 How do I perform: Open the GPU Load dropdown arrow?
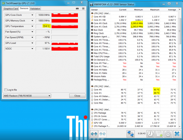point(33,43)
